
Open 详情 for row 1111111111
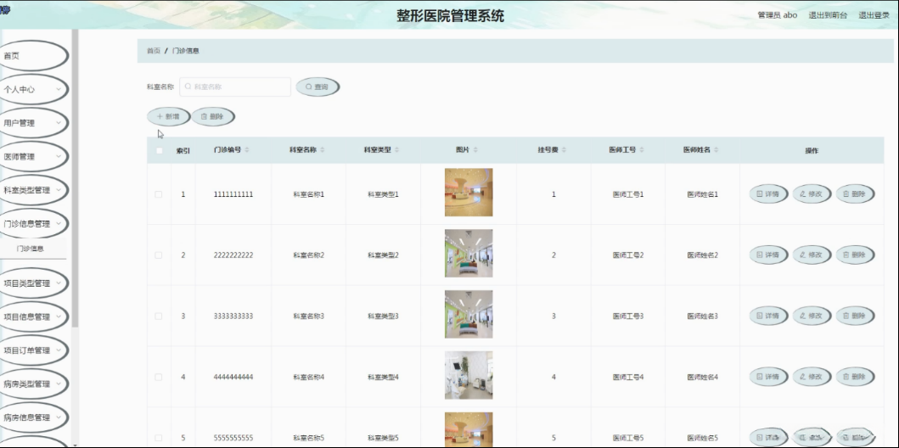(x=768, y=194)
